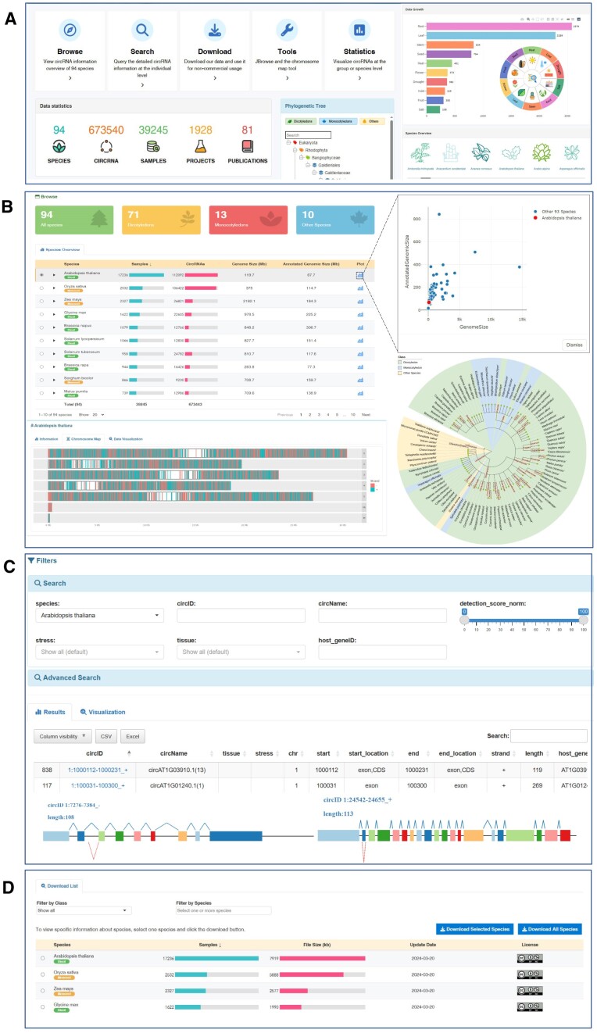Open circID link 1:1000112-1000231_+
This screenshot has height=1033, width=597.
click(98, 770)
